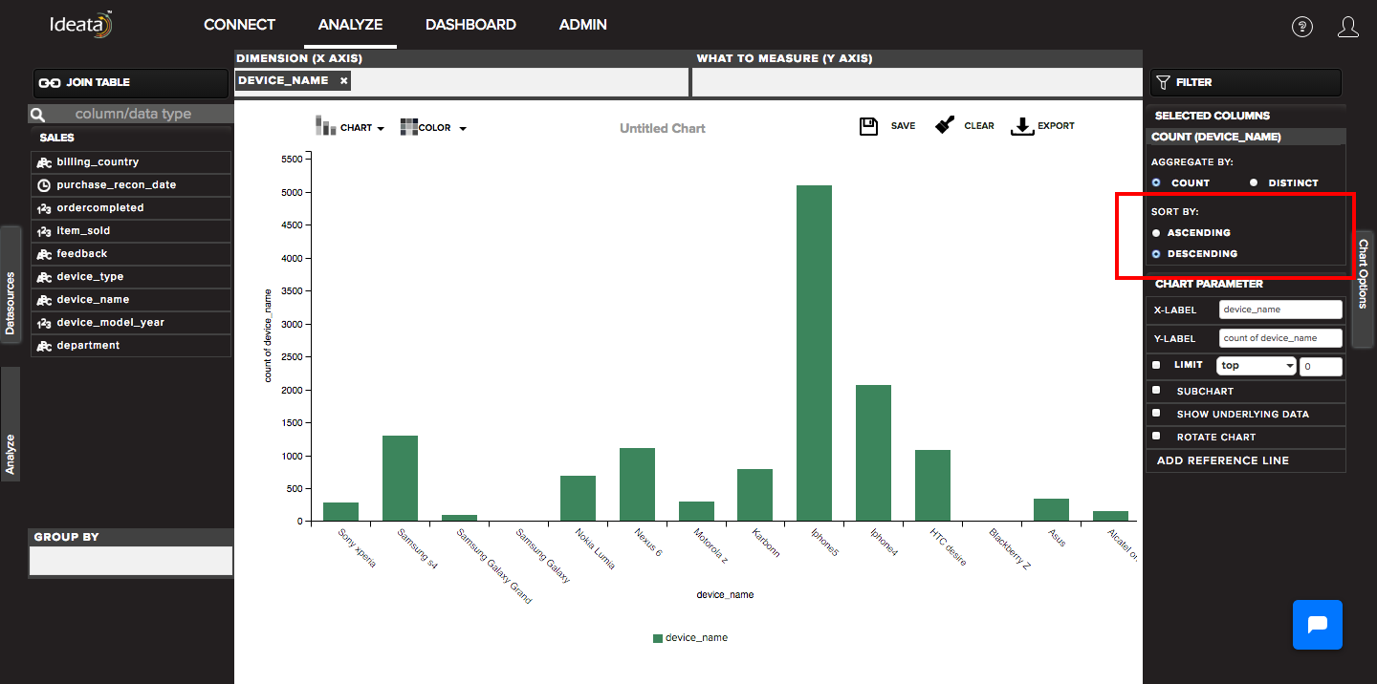This screenshot has width=1377, height=684.
Task: Open the Chart type dropdown arrow
Action: [x=381, y=128]
